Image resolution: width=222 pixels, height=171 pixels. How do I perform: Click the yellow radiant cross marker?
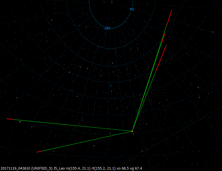click(132, 131)
